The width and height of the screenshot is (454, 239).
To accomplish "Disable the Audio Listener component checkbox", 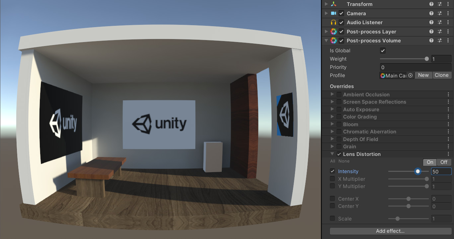I will coord(341,23).
